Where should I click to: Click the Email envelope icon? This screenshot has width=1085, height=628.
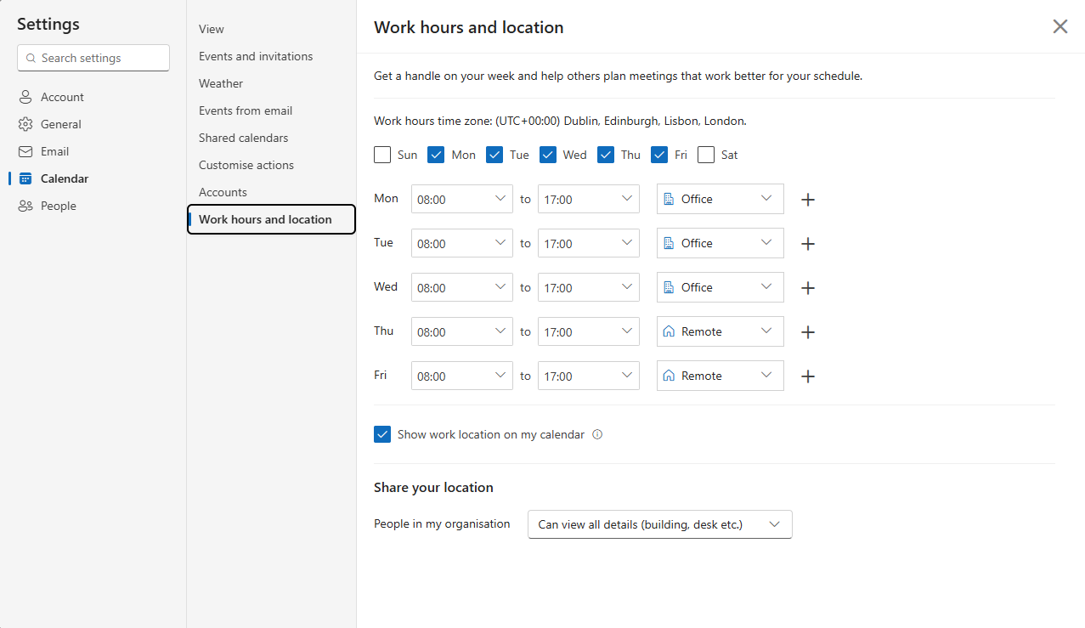tap(25, 151)
